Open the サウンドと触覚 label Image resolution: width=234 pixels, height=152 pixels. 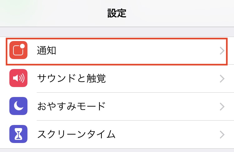click(x=71, y=78)
